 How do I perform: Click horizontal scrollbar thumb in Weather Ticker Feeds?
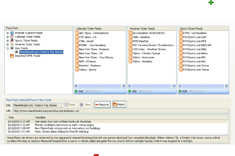tap(152, 86)
